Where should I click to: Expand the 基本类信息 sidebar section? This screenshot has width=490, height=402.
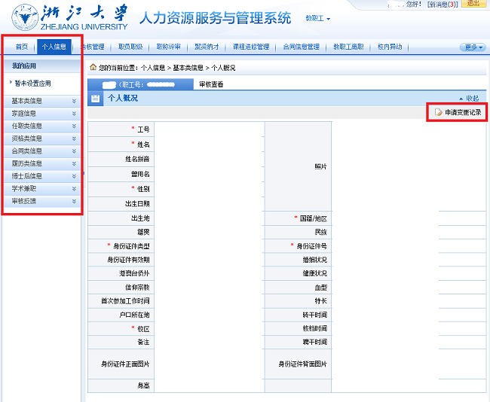(x=42, y=101)
